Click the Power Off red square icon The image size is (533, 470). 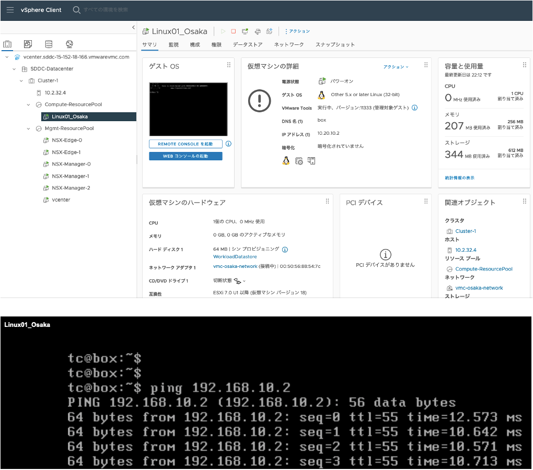click(x=234, y=31)
